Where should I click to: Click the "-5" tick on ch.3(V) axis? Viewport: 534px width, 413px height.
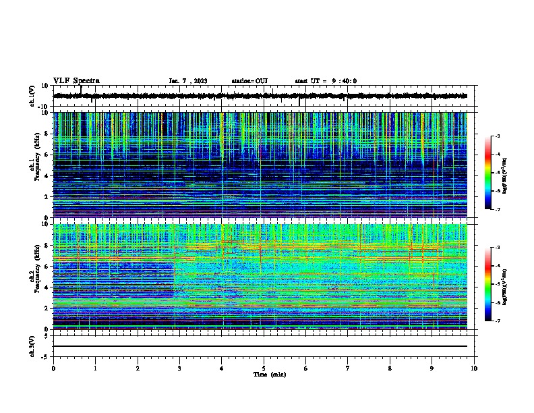[x=45, y=357]
